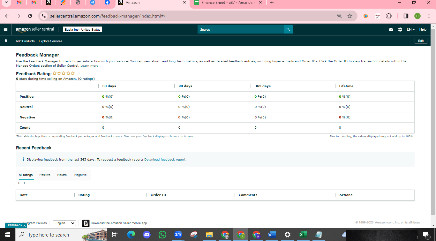Screen dimensions: 436x241
Task: Select the All ratings tab
Action: [x=26, y=175]
